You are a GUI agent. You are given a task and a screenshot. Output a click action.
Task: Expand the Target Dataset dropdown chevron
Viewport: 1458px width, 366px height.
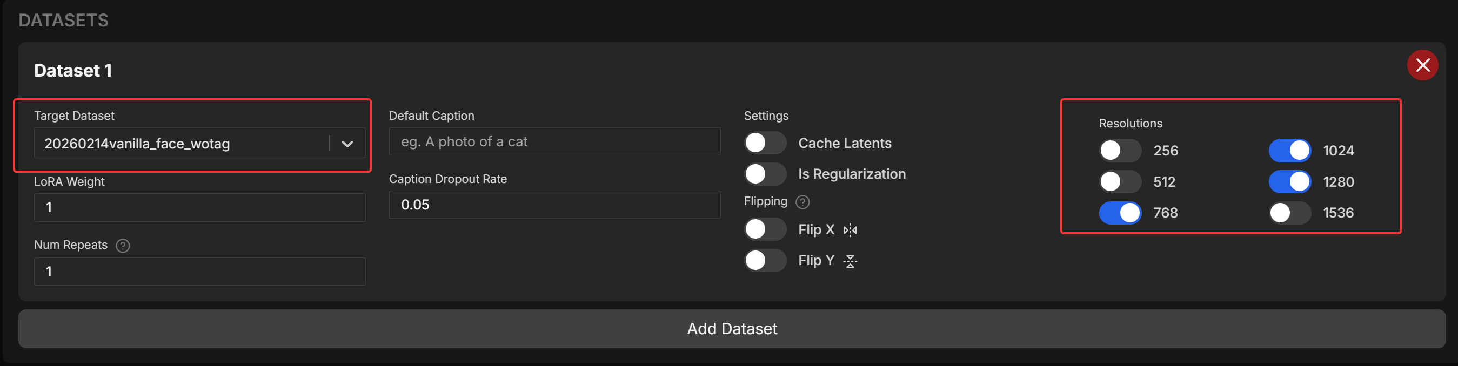click(347, 144)
